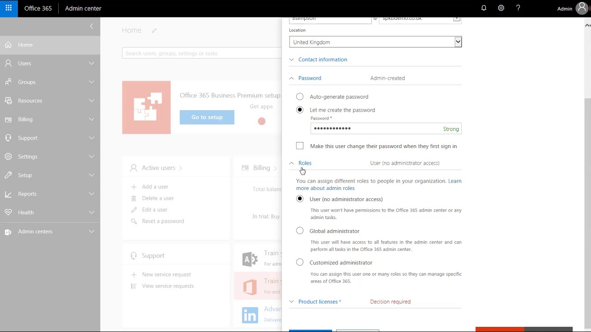
Task: Click the Health heart icon in sidebar
Action: click(8, 213)
